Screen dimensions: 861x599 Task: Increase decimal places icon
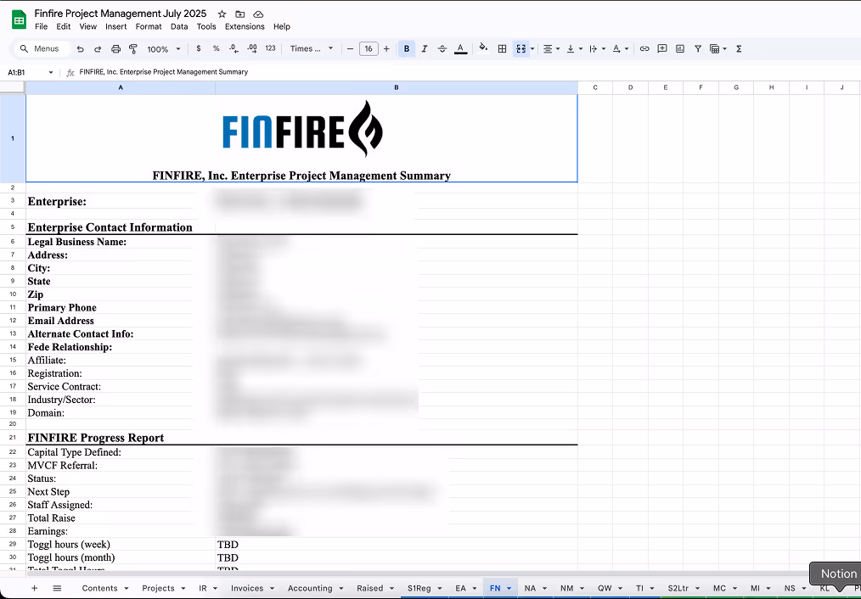tap(252, 49)
